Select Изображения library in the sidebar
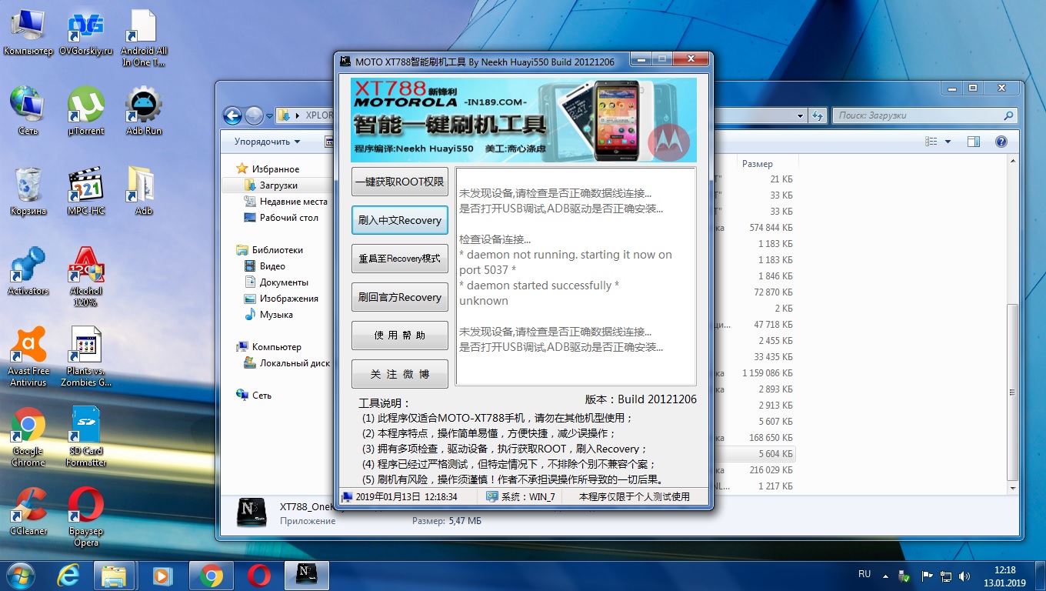 [x=281, y=299]
